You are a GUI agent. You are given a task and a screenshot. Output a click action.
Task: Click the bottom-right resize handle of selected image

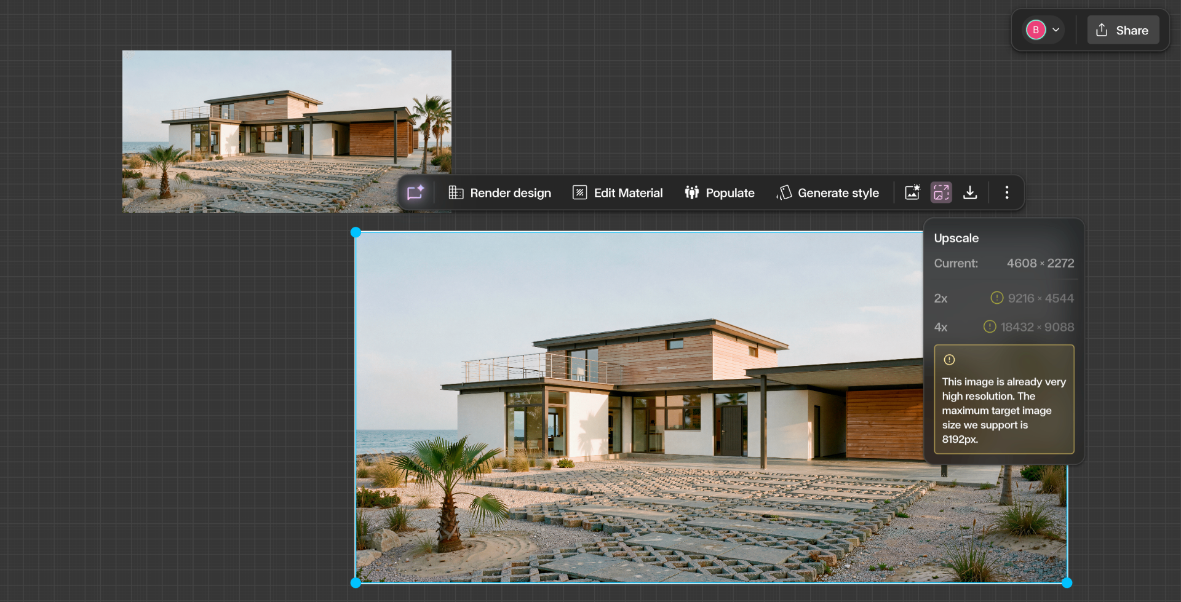point(1067,582)
